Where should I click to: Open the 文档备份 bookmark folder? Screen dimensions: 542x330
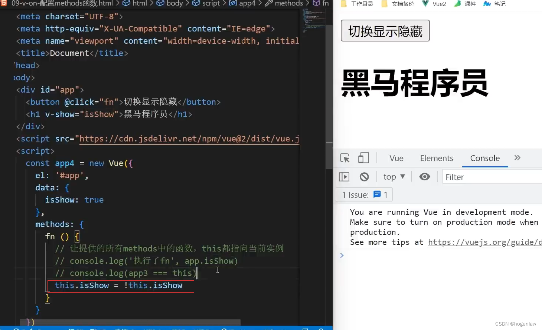(398, 4)
